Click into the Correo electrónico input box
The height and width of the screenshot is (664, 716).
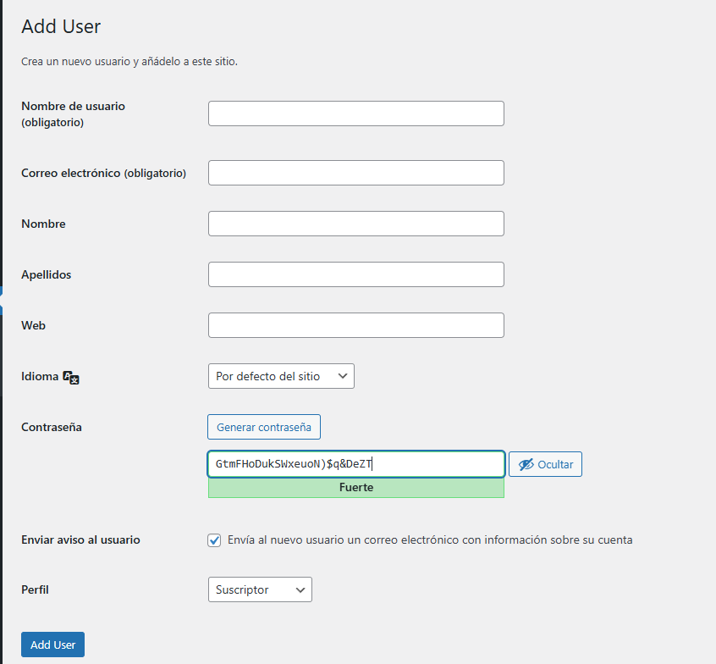355,173
